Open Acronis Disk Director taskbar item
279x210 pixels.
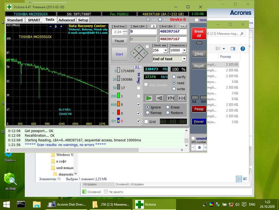(x=67, y=205)
